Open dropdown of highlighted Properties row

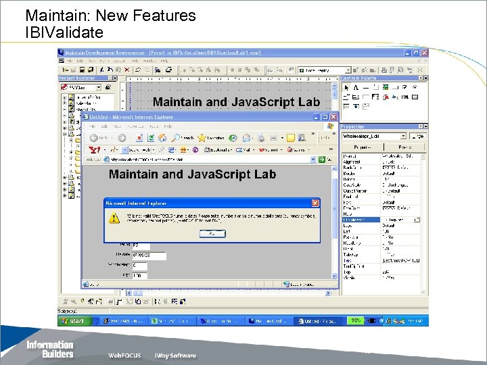tap(417, 220)
